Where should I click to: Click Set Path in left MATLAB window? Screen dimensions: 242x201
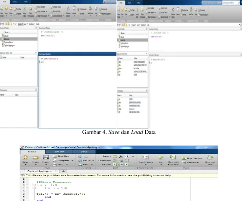coord(81,14)
